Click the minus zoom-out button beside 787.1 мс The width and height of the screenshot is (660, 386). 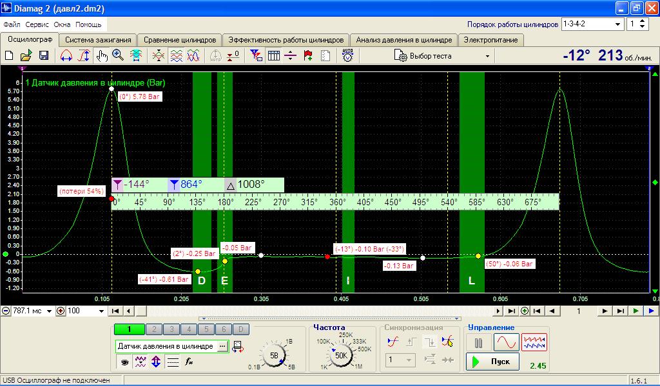pos(6,311)
